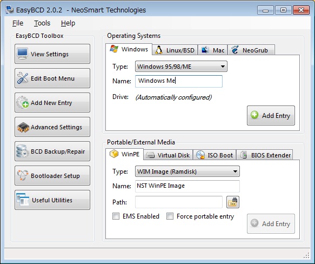315x264 pixels.
Task: Click the NST WinPE Image name field
Action: pyautogui.click(x=187, y=186)
